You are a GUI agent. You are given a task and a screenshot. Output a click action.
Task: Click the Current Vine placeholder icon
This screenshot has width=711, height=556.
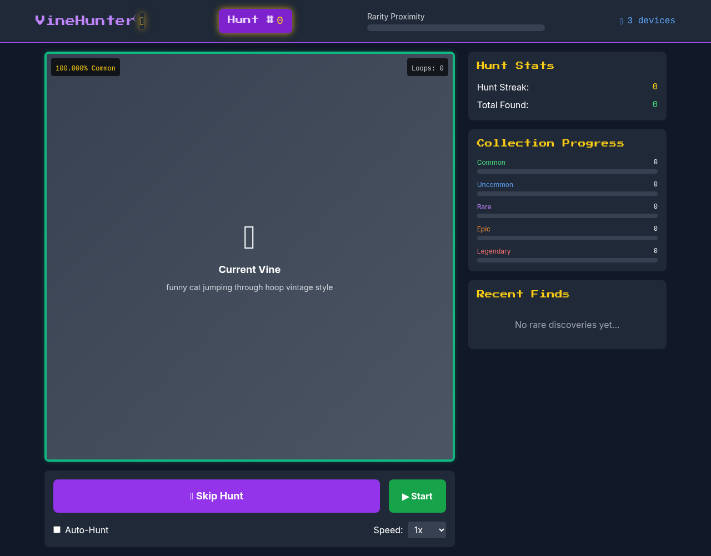click(x=249, y=237)
